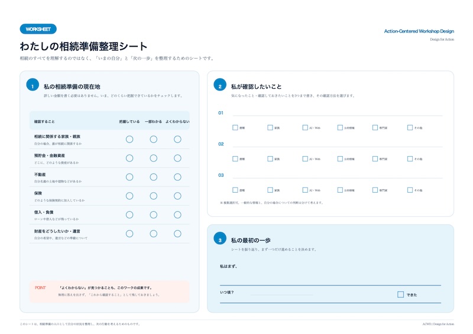Tick the 書籍 checkbox under item 01
473x334 pixels.
[235, 128]
